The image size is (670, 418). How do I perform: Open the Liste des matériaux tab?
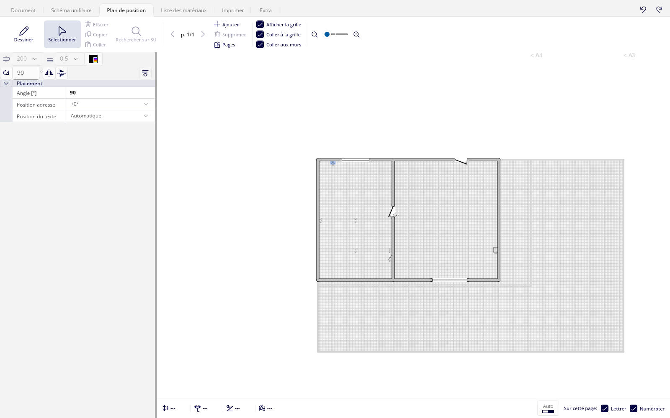(184, 10)
